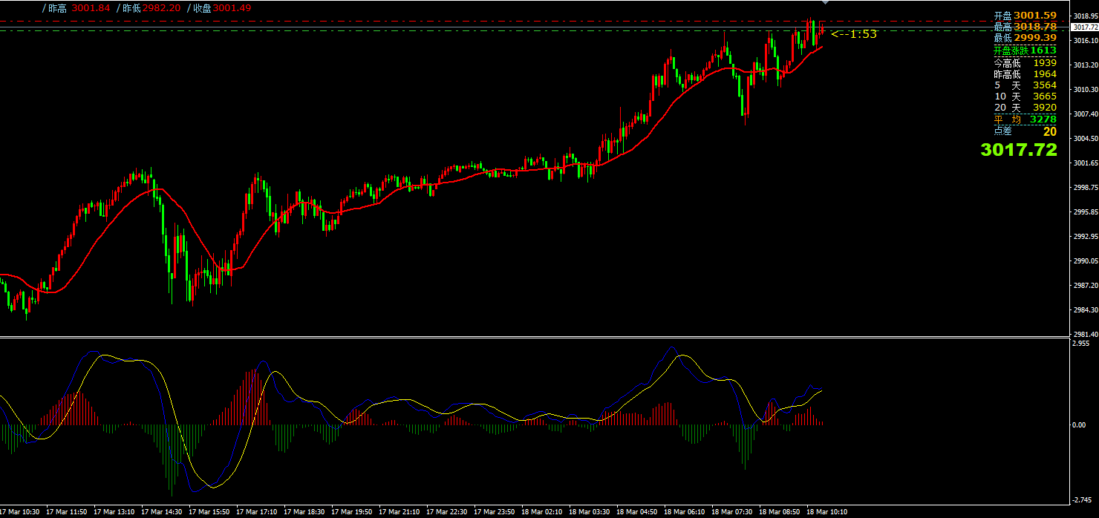Click the 20 天 3920 range row
The image size is (1099, 518).
[x=1025, y=107]
